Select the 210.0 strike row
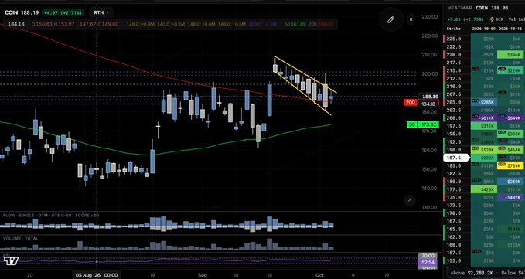Screen dimensions: 525x279 click(484, 87)
